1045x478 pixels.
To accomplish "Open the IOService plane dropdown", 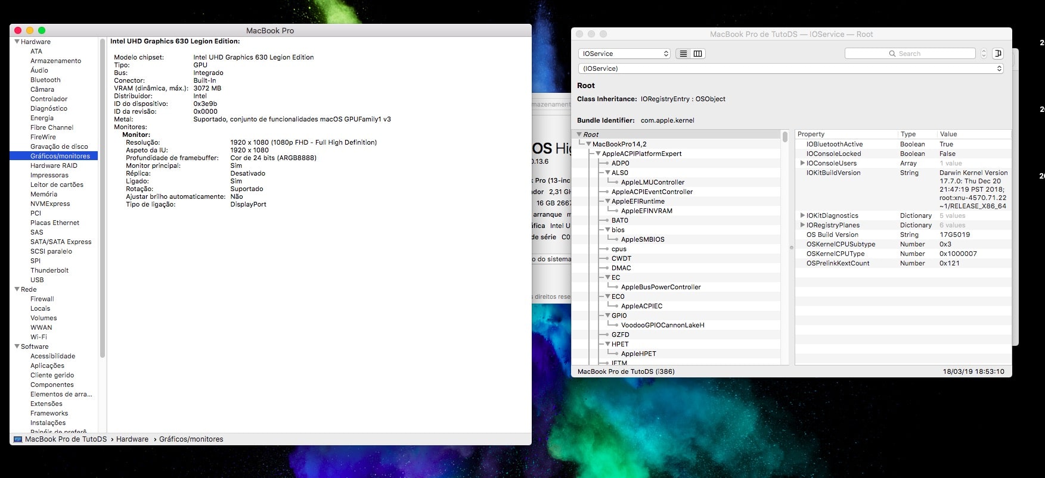I will click(x=624, y=54).
